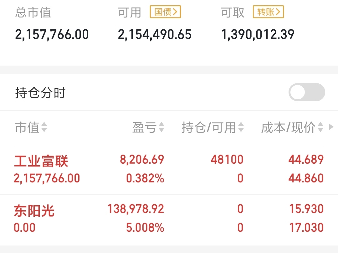Select 工业富联 cost price 44.689
Screen dimensions: 338x253
click(x=306, y=160)
